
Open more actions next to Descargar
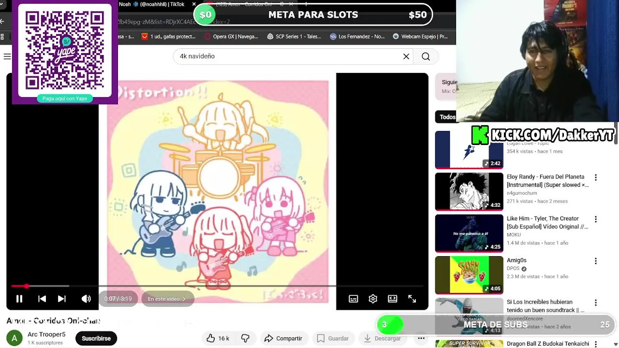[421, 338]
